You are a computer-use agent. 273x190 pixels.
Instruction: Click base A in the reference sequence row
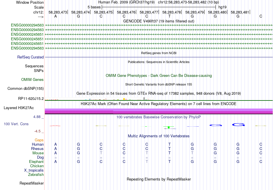coord(55,16)
